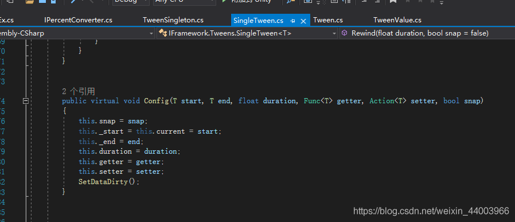Click the 'float duration' parameter in signature

click(267, 101)
